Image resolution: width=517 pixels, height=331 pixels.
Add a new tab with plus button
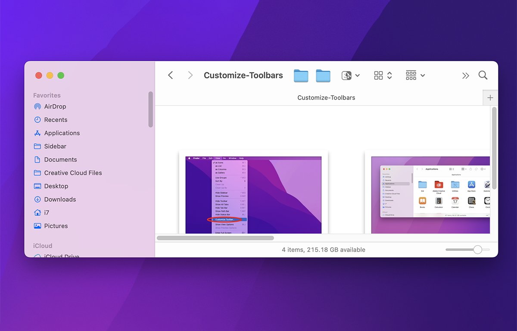(490, 98)
